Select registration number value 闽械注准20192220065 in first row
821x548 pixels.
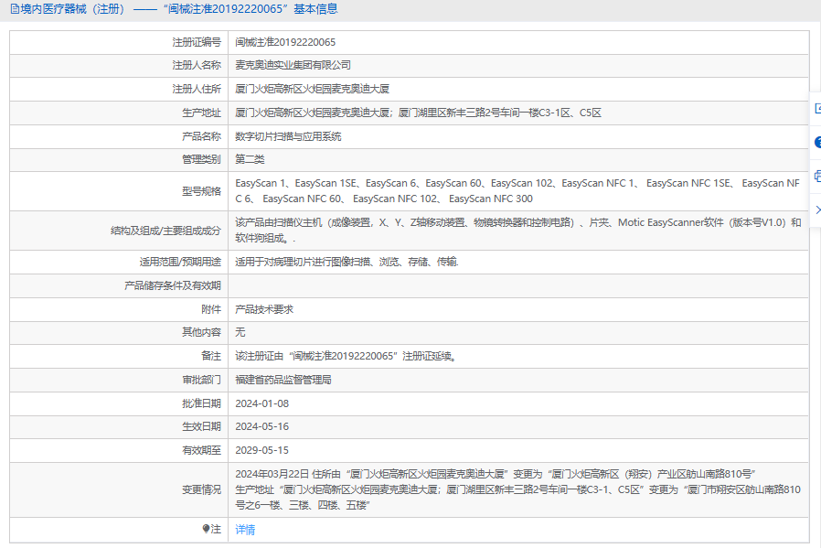[285, 42]
